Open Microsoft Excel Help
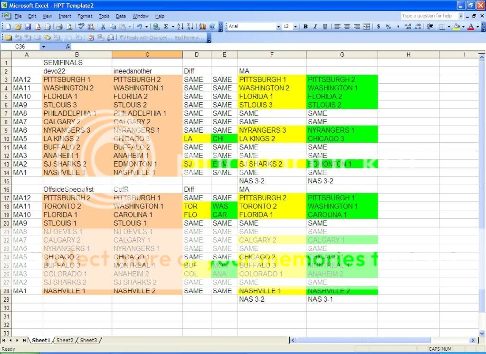Viewport: 486px width, 354px height. (212, 27)
